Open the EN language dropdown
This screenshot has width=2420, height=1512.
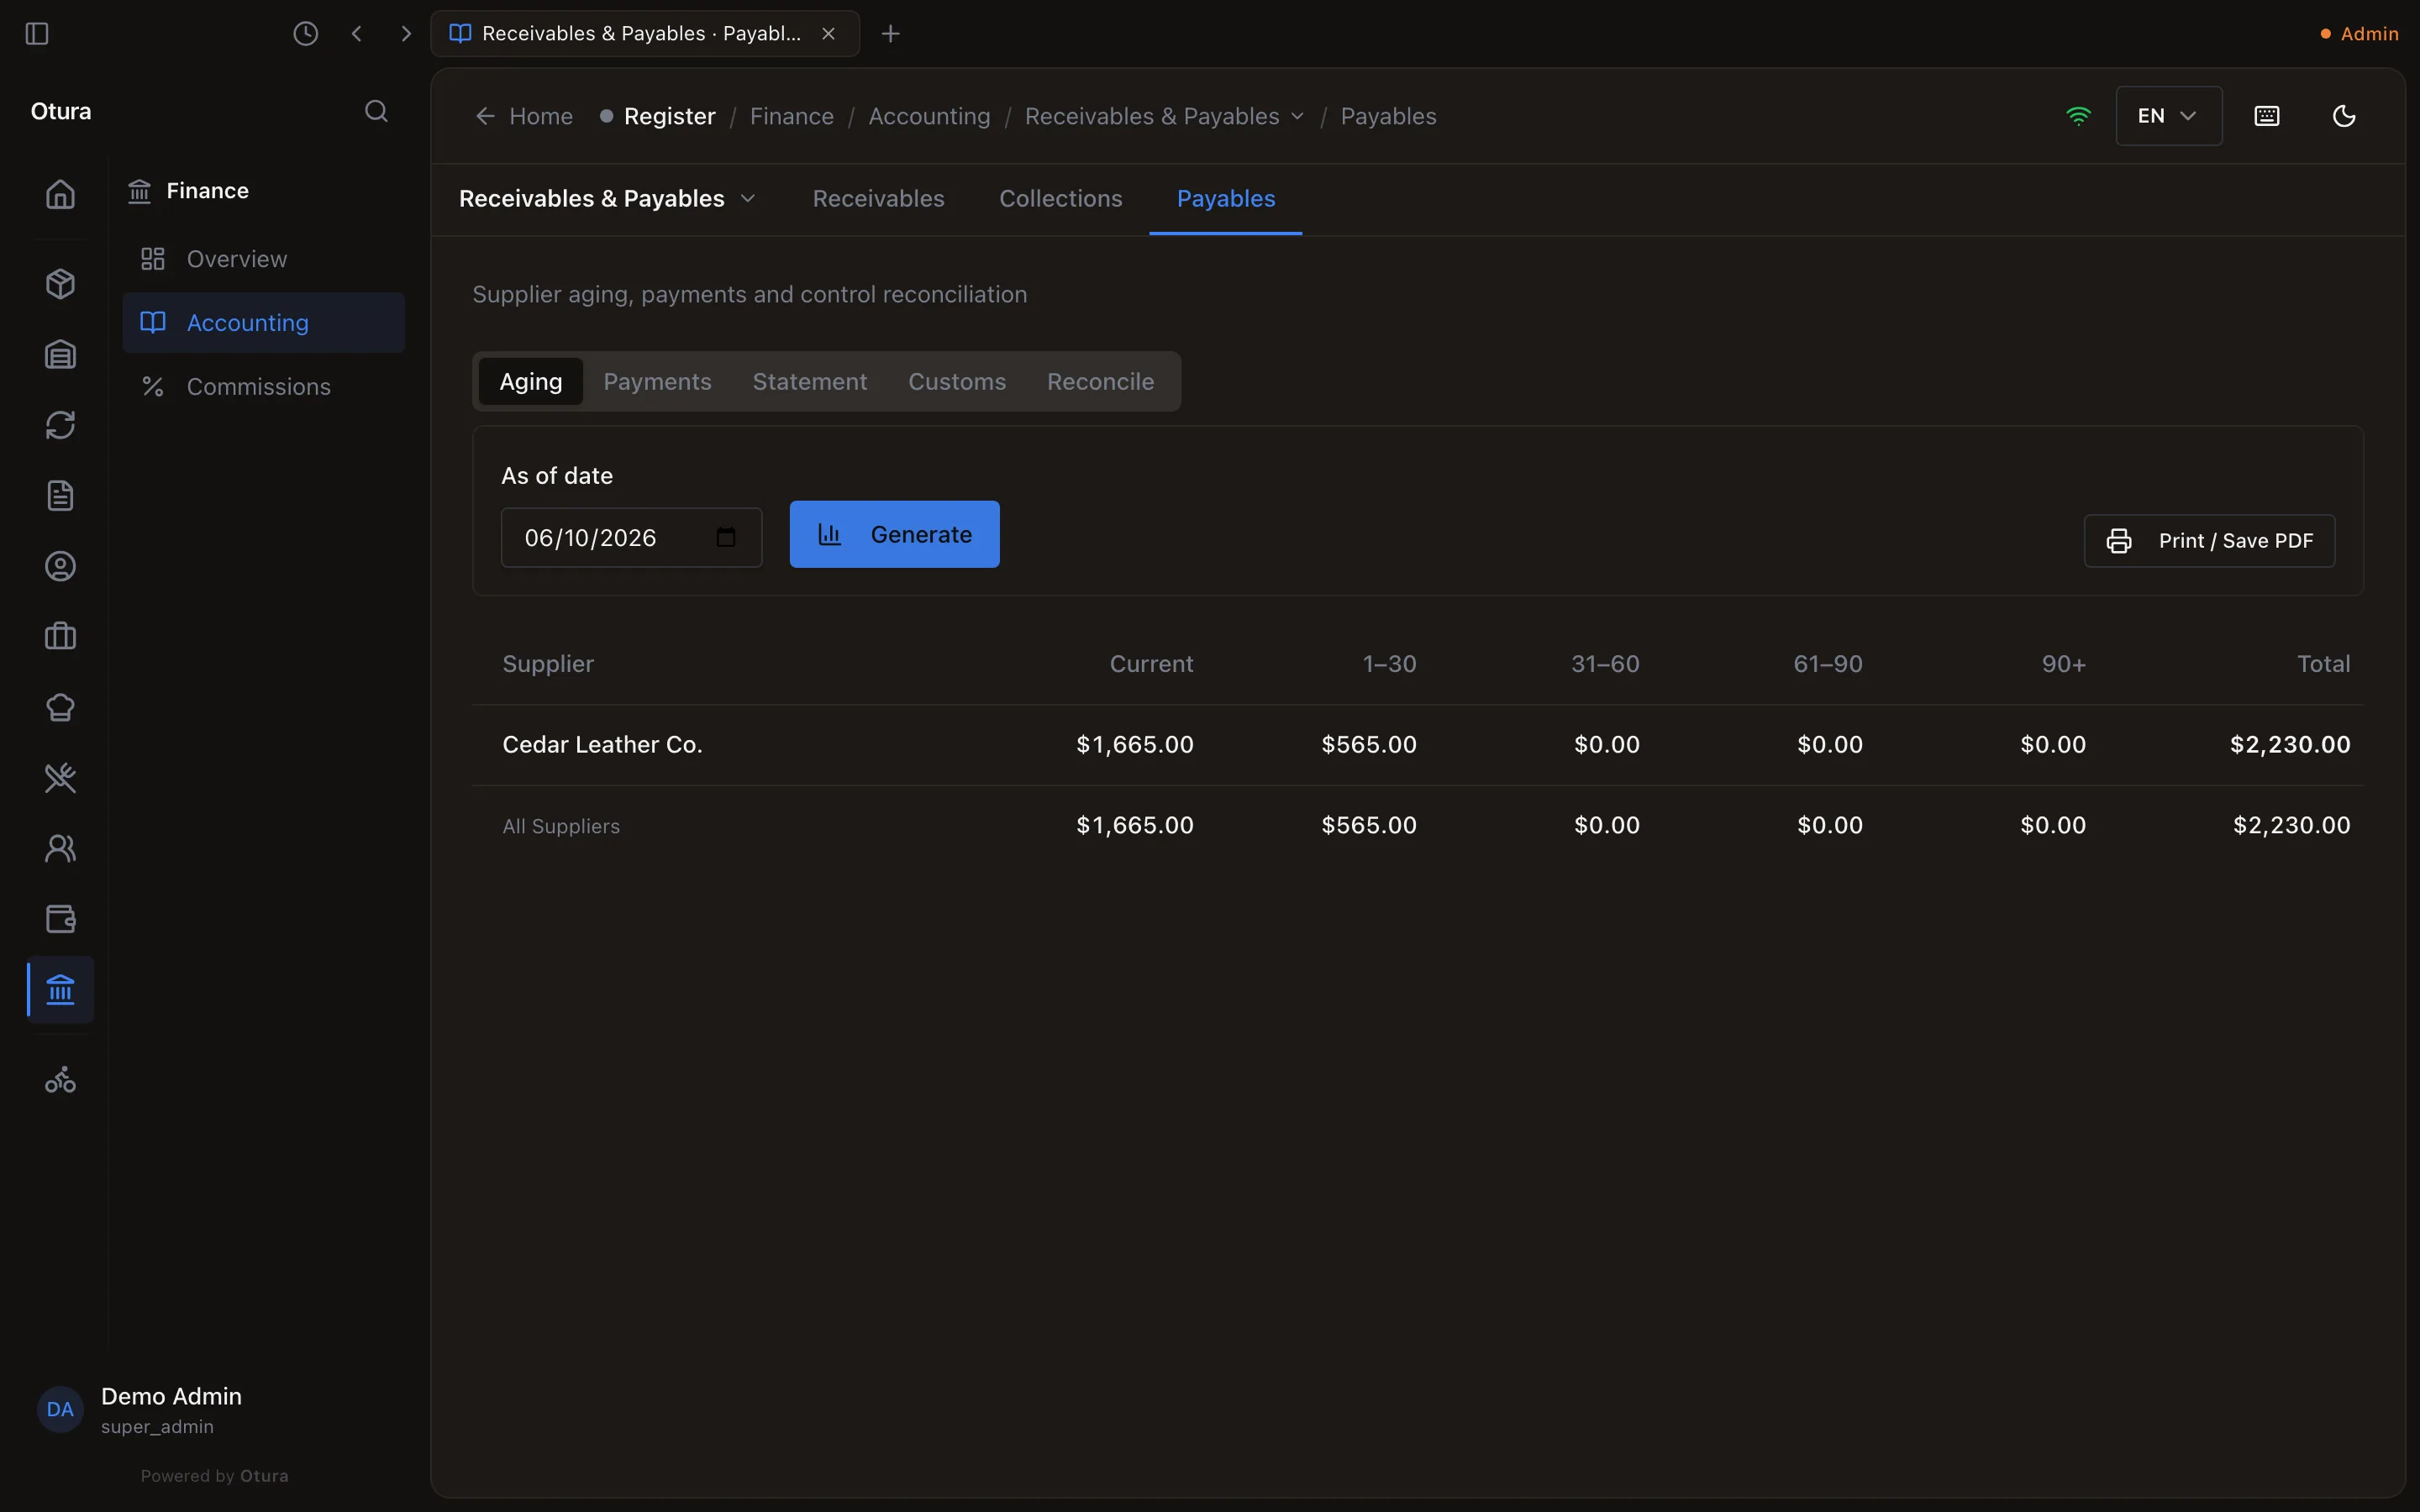click(2168, 116)
